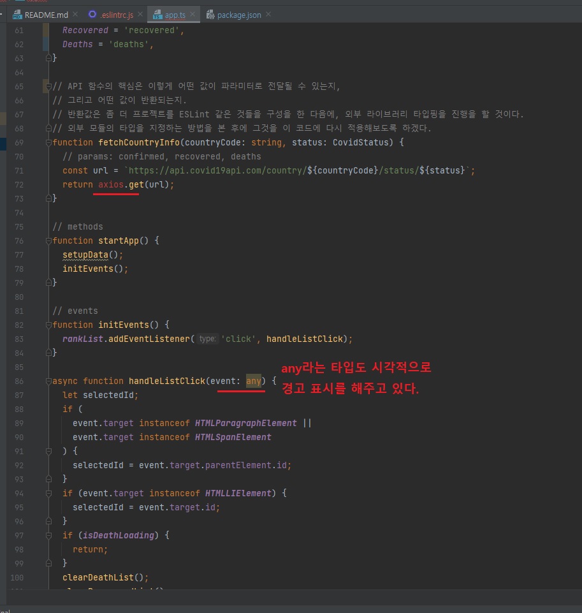Close the app.ts tab
This screenshot has width=582, height=613.
(x=193, y=14)
